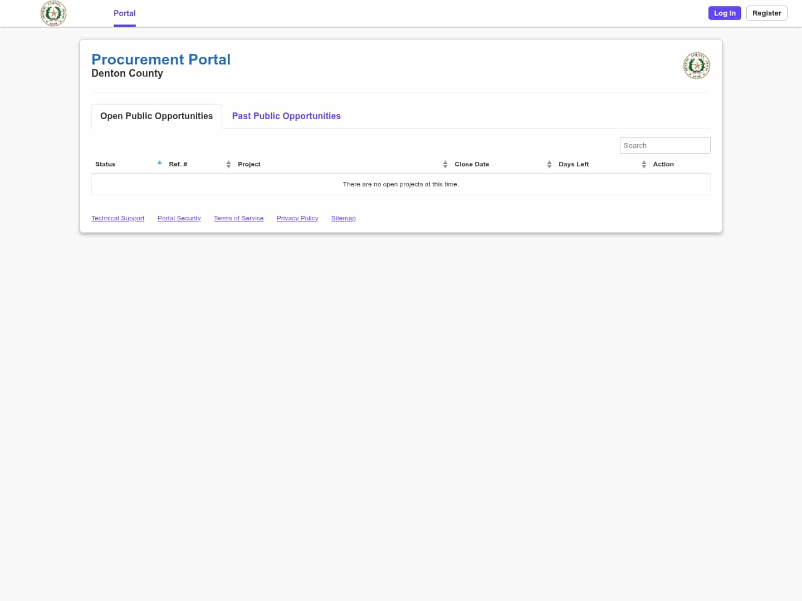Sort table by Ref. # column arrows

228,164
